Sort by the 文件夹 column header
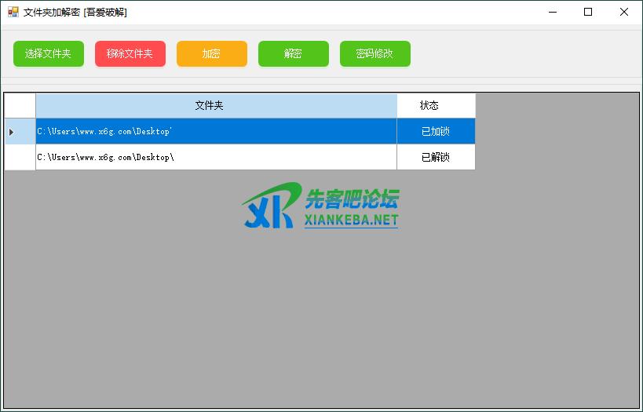This screenshot has height=412, width=643. pos(216,105)
